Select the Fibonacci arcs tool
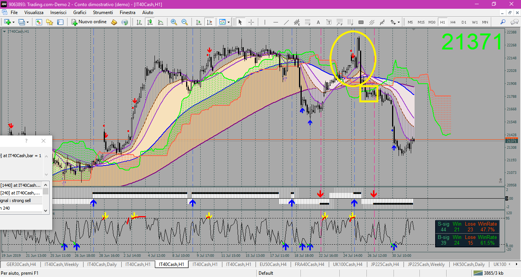521x277 pixels. point(340,22)
